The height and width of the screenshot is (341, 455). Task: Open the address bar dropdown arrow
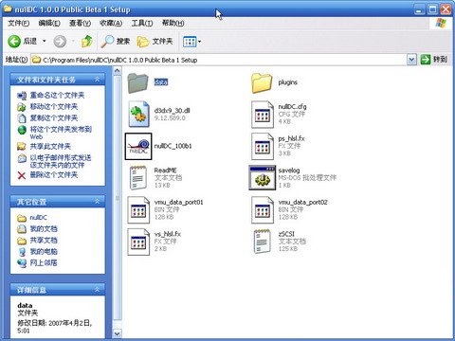(x=411, y=60)
